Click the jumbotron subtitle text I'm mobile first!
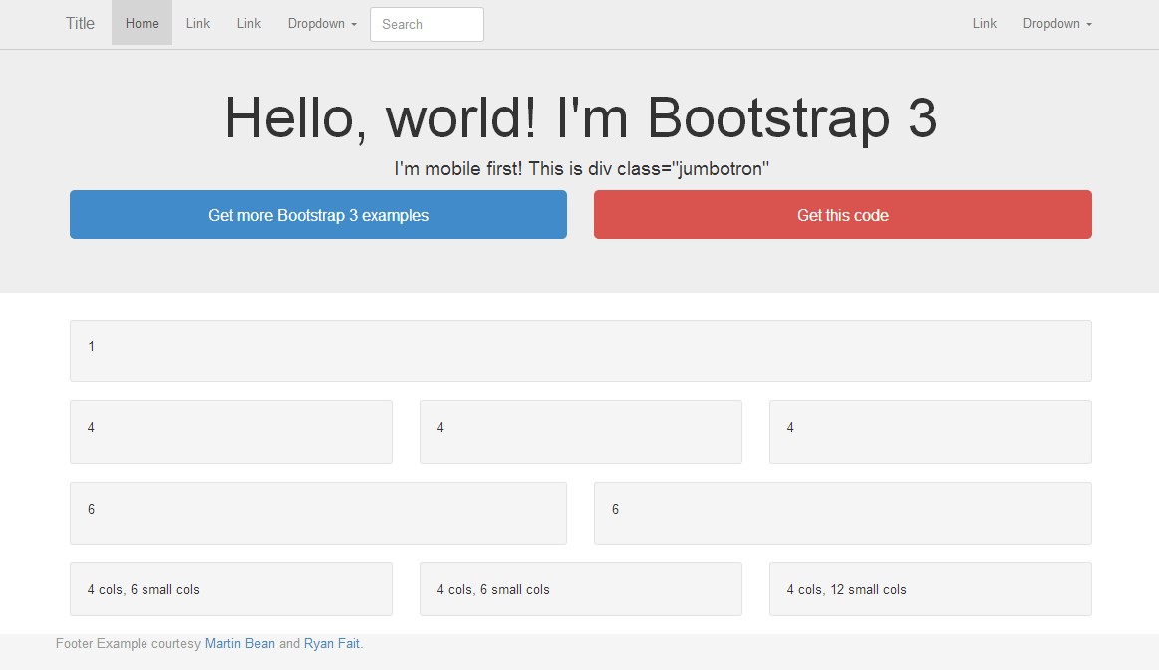1159x670 pixels. pyautogui.click(x=458, y=168)
